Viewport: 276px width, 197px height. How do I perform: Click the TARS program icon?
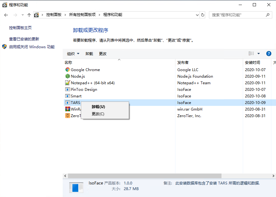tap(67, 102)
